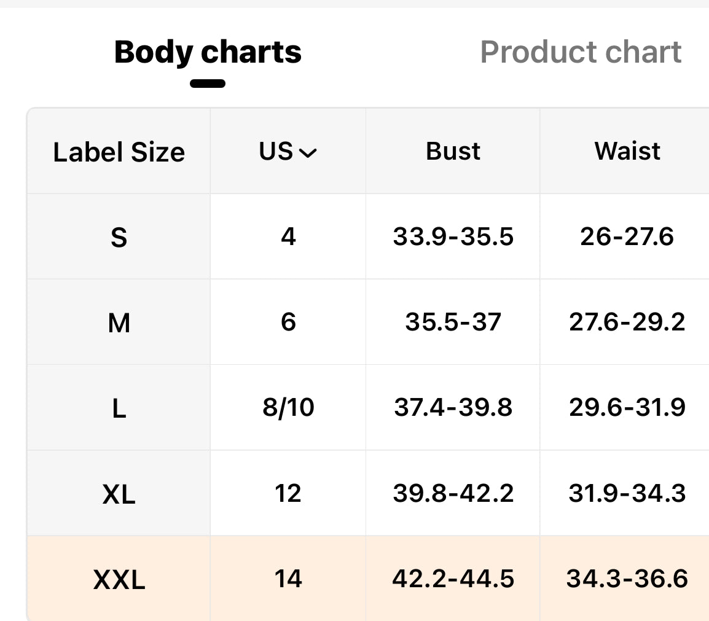Click the Waist column header
This screenshot has width=709, height=621.
pyautogui.click(x=627, y=152)
